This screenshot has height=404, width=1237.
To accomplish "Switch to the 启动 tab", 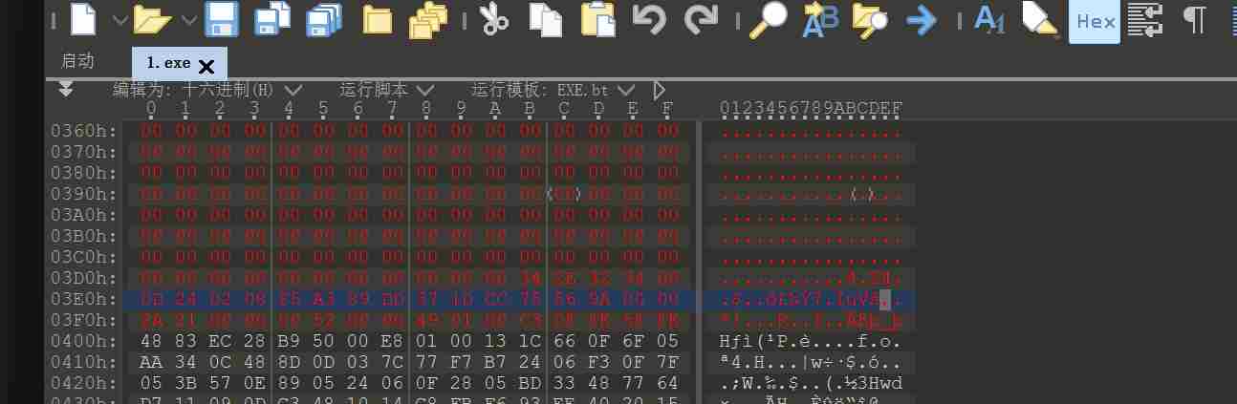I will coord(77,61).
